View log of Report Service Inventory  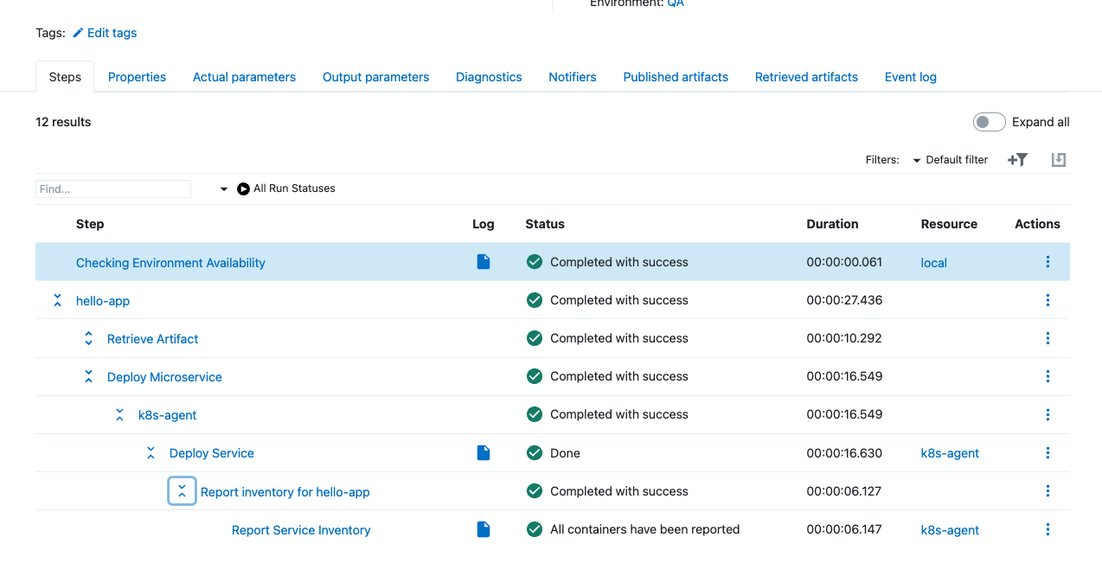(x=484, y=529)
